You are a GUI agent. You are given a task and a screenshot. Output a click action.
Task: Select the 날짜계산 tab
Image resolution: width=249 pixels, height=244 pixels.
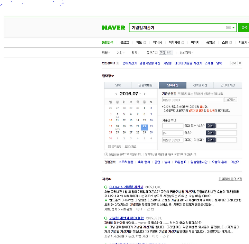click(173, 85)
